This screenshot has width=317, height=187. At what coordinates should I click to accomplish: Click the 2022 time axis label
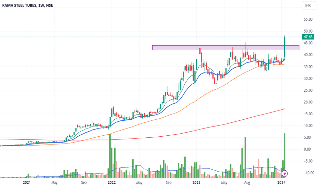pyautogui.click(x=112, y=183)
